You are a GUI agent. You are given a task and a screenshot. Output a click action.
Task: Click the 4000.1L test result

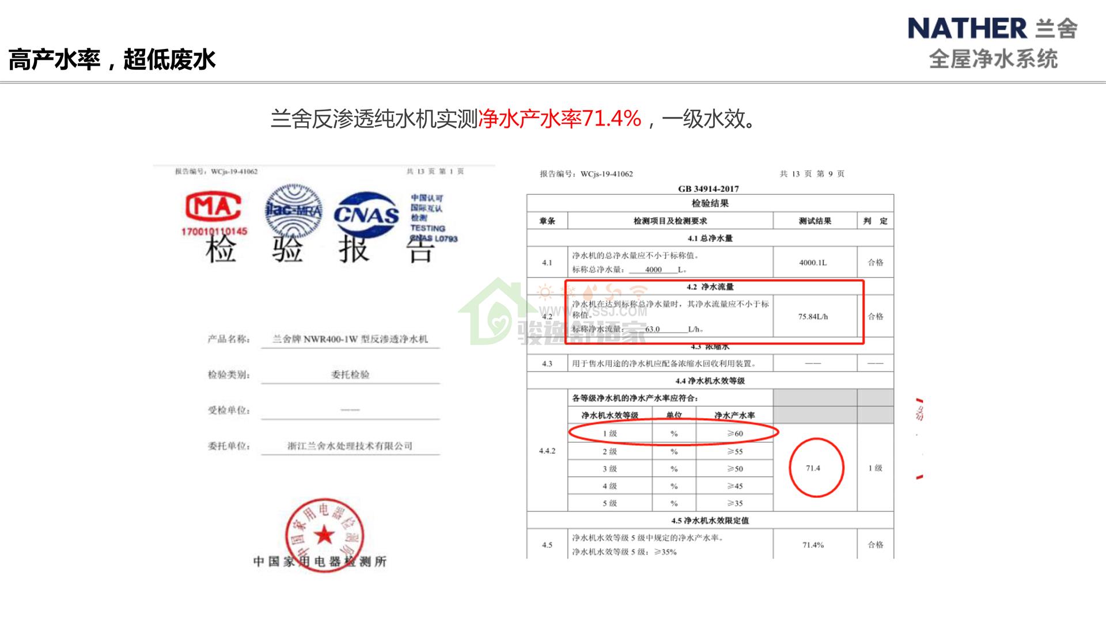[813, 263]
